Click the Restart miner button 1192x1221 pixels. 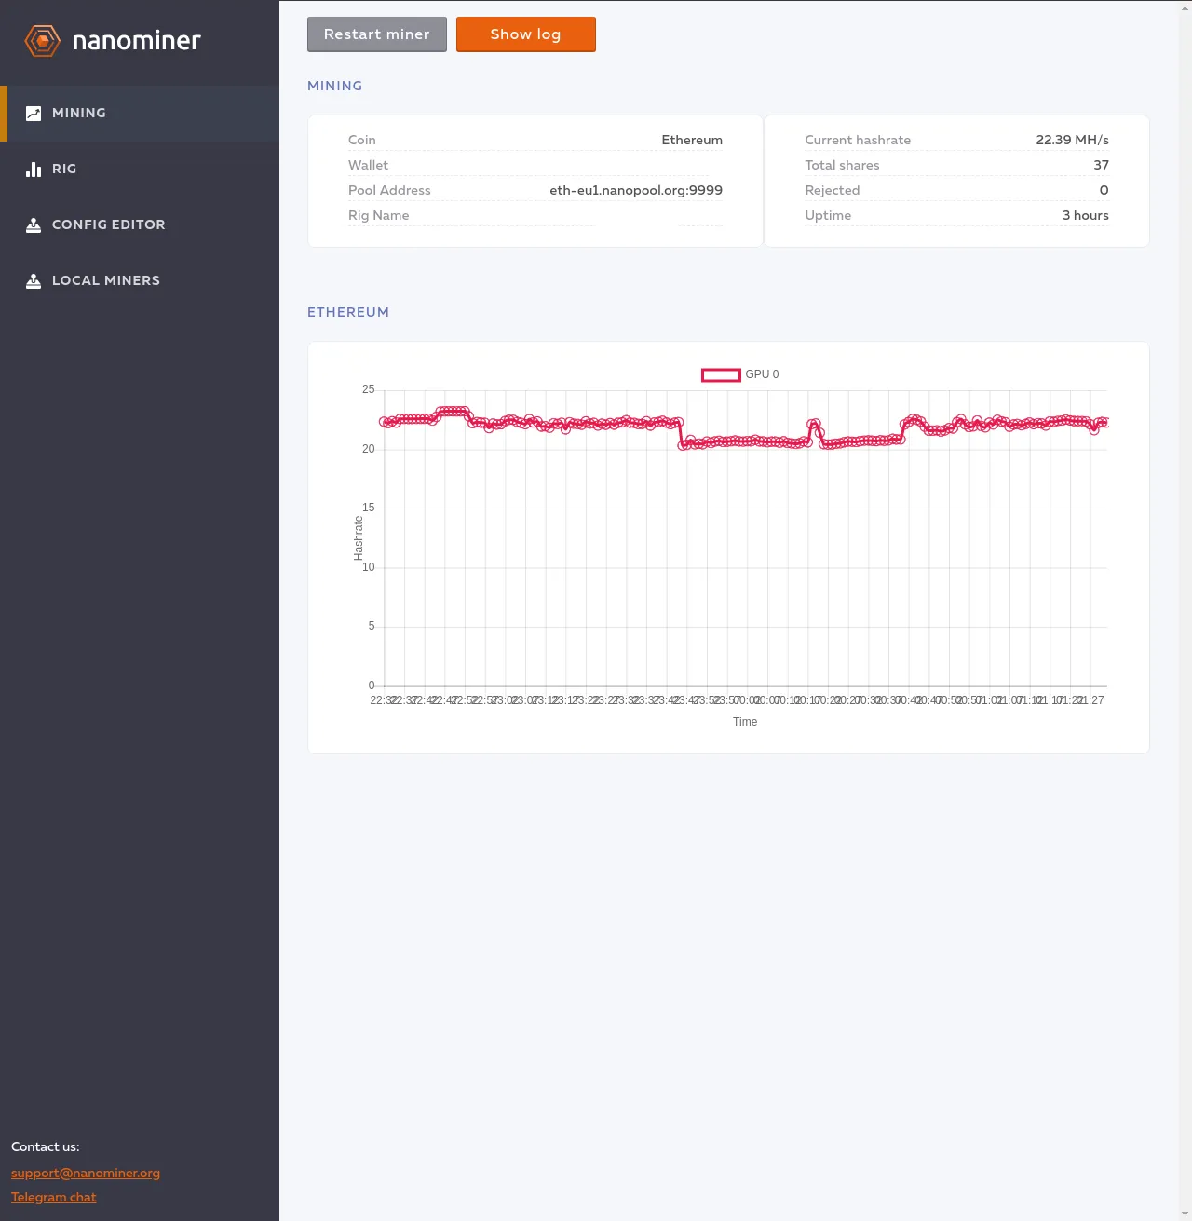point(377,34)
